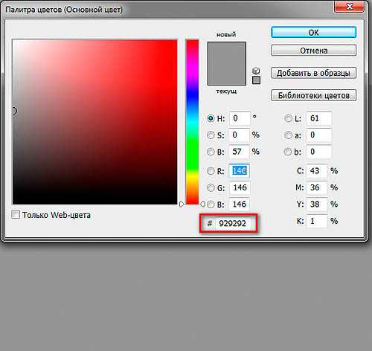The height and width of the screenshot is (351, 372).
Task: Select the G green radio button
Action: pyautogui.click(x=211, y=187)
